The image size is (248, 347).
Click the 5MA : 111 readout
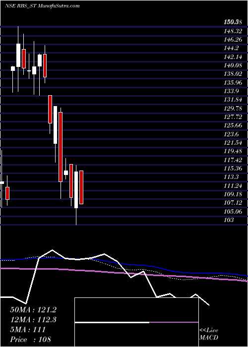[x=28, y=330]
